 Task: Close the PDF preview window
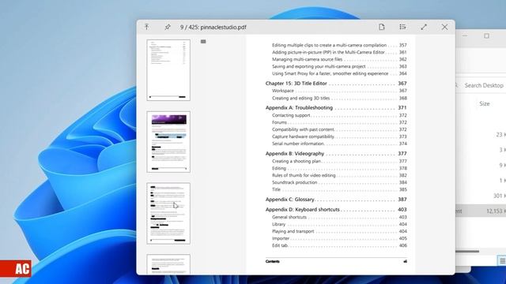point(444,27)
